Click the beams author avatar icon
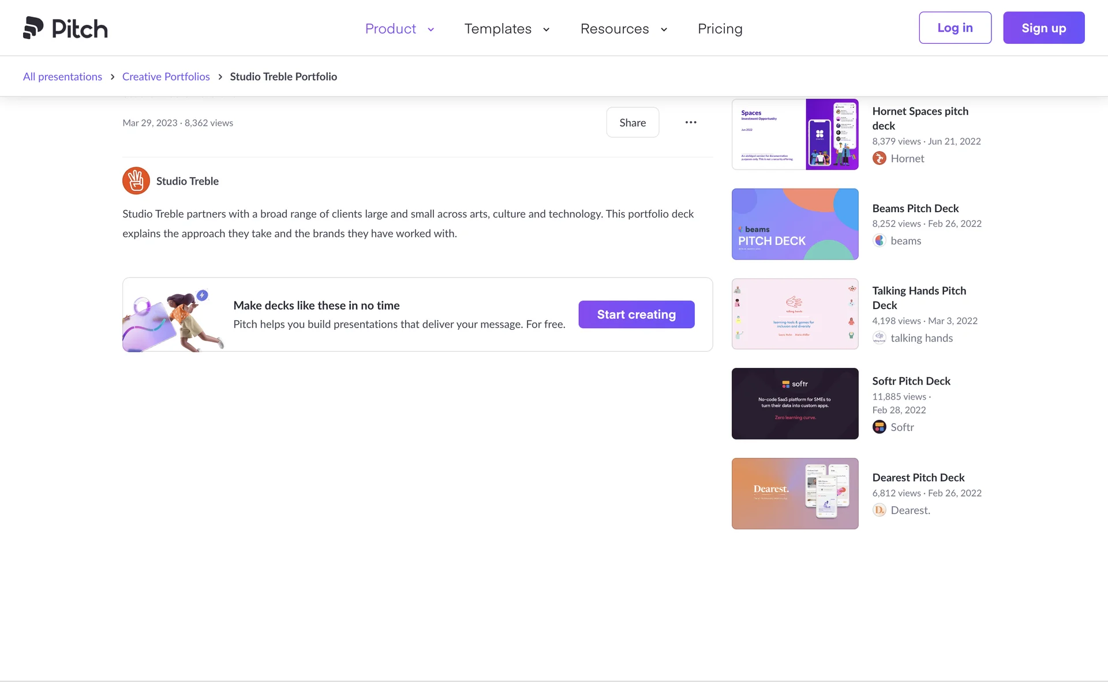This screenshot has height=692, width=1108. pos(879,240)
